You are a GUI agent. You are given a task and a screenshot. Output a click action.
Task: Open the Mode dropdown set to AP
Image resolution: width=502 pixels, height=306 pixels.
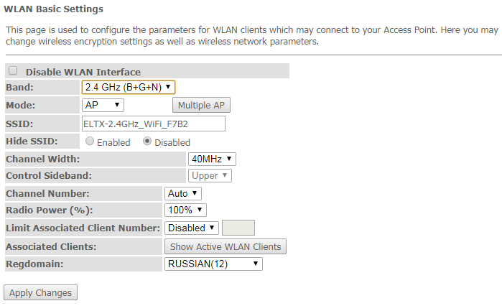103,106
